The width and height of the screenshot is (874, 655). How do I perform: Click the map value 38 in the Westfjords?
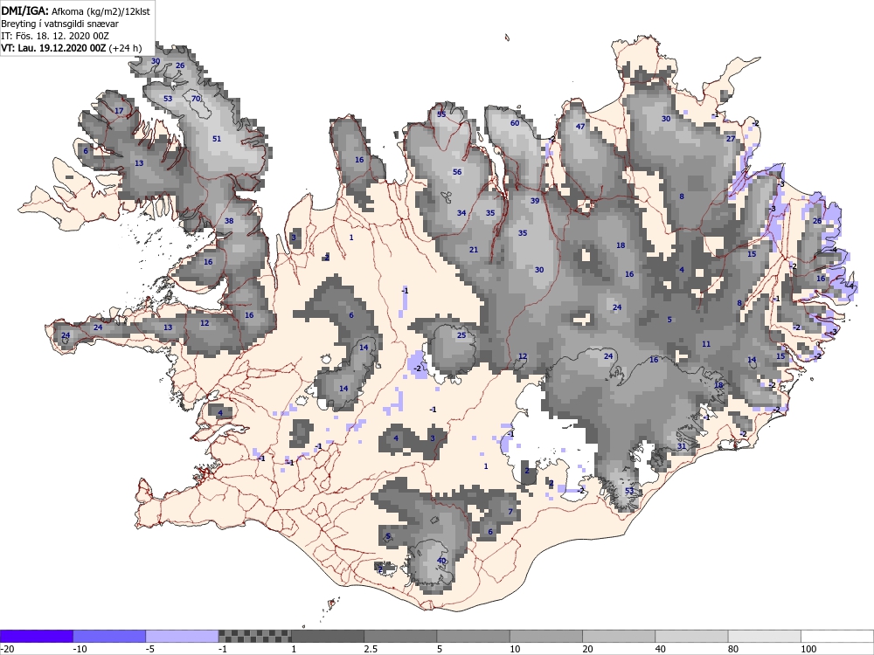point(228,221)
